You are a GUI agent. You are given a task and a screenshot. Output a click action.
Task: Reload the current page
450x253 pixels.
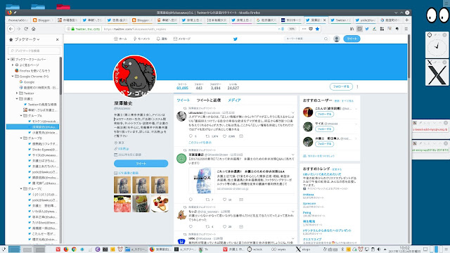[26, 29]
